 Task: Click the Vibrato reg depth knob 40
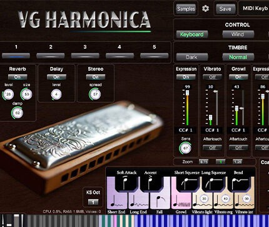tap(226, 199)
